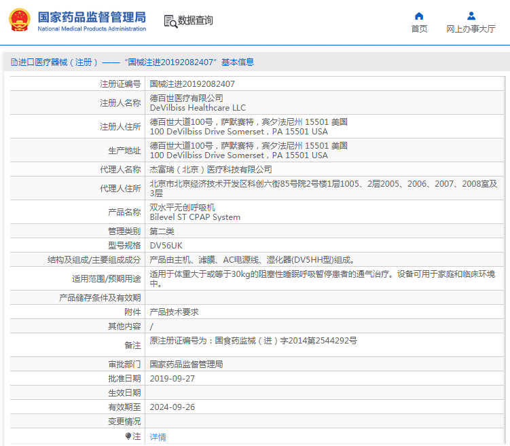Click registration number 国械注进20192082407 in table
The image size is (510, 446).
pos(192,84)
